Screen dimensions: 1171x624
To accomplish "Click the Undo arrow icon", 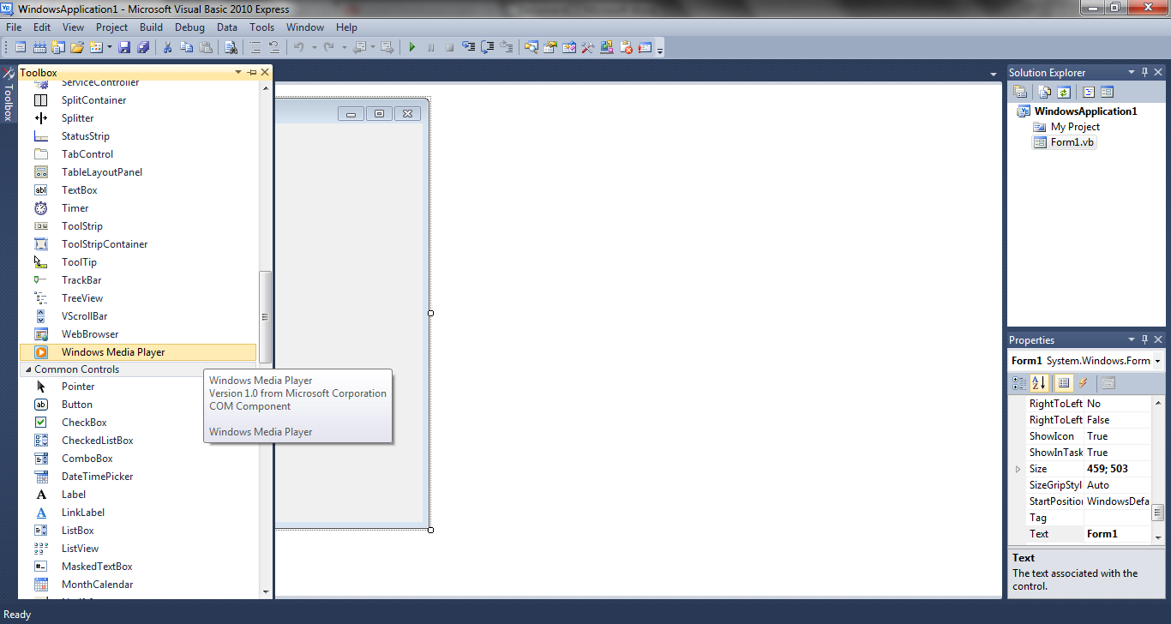I will pos(298,47).
